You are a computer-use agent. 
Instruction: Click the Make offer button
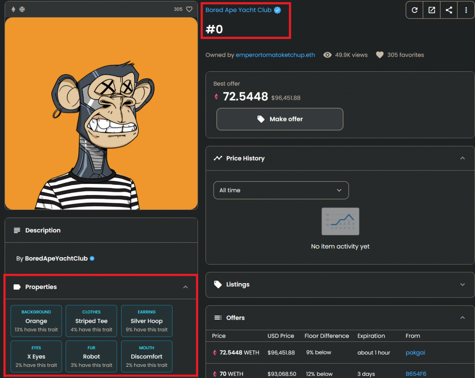pyautogui.click(x=280, y=119)
